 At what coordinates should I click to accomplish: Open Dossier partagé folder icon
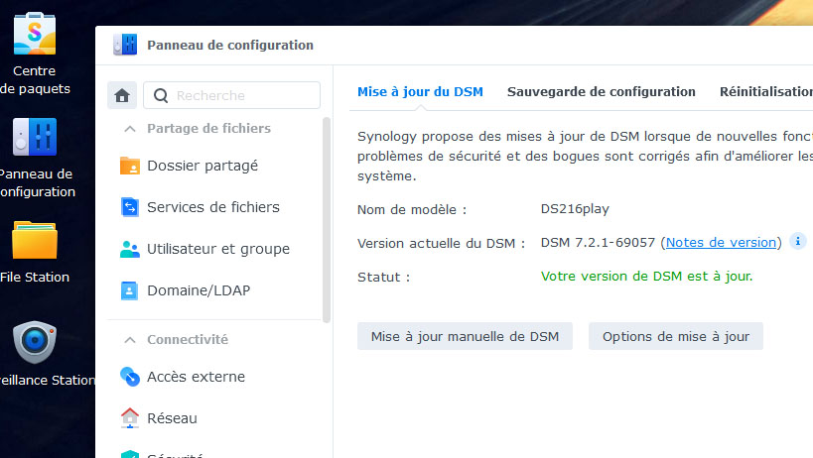[130, 166]
